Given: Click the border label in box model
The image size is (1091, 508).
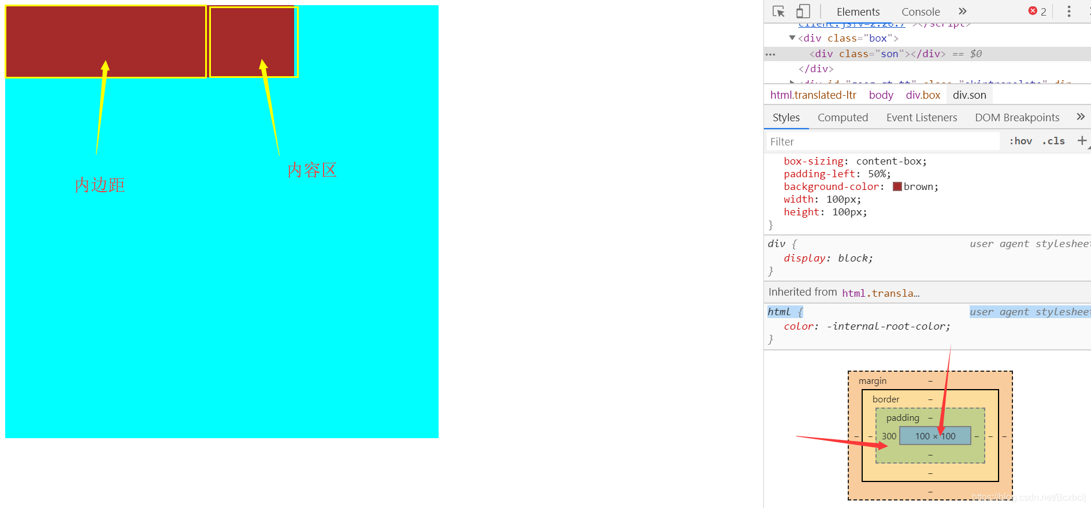Looking at the screenshot, I should tap(885, 399).
